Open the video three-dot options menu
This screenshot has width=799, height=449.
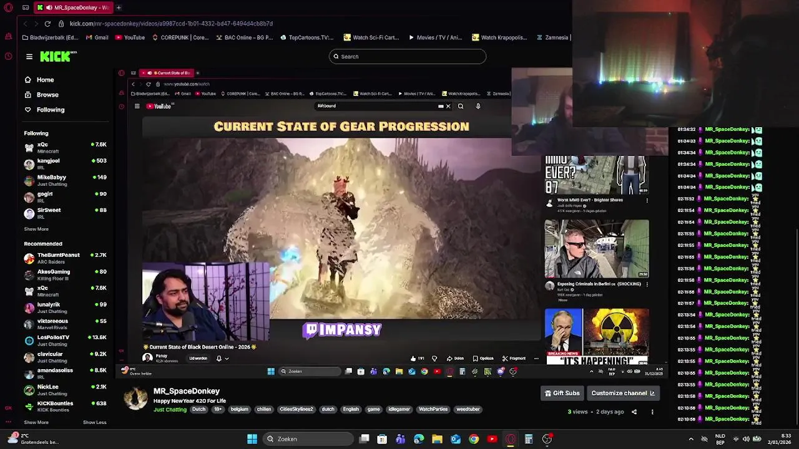tap(652, 412)
